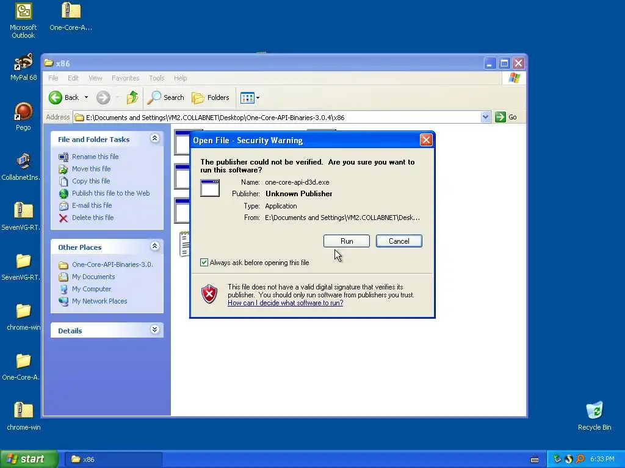
Task: Click the network connection tray icon
Action: tap(557, 459)
